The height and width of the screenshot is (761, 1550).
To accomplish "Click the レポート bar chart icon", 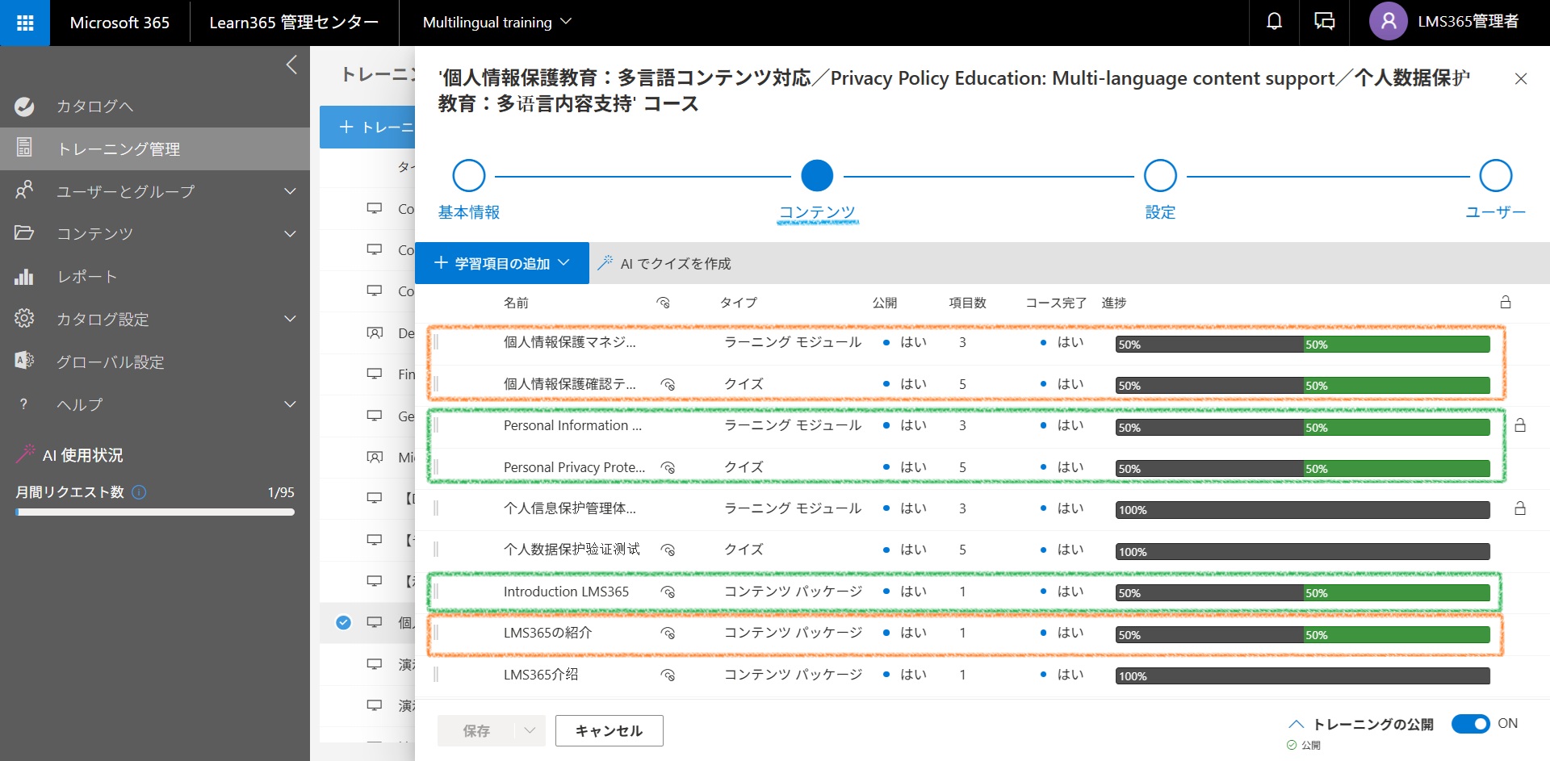I will pyautogui.click(x=24, y=277).
